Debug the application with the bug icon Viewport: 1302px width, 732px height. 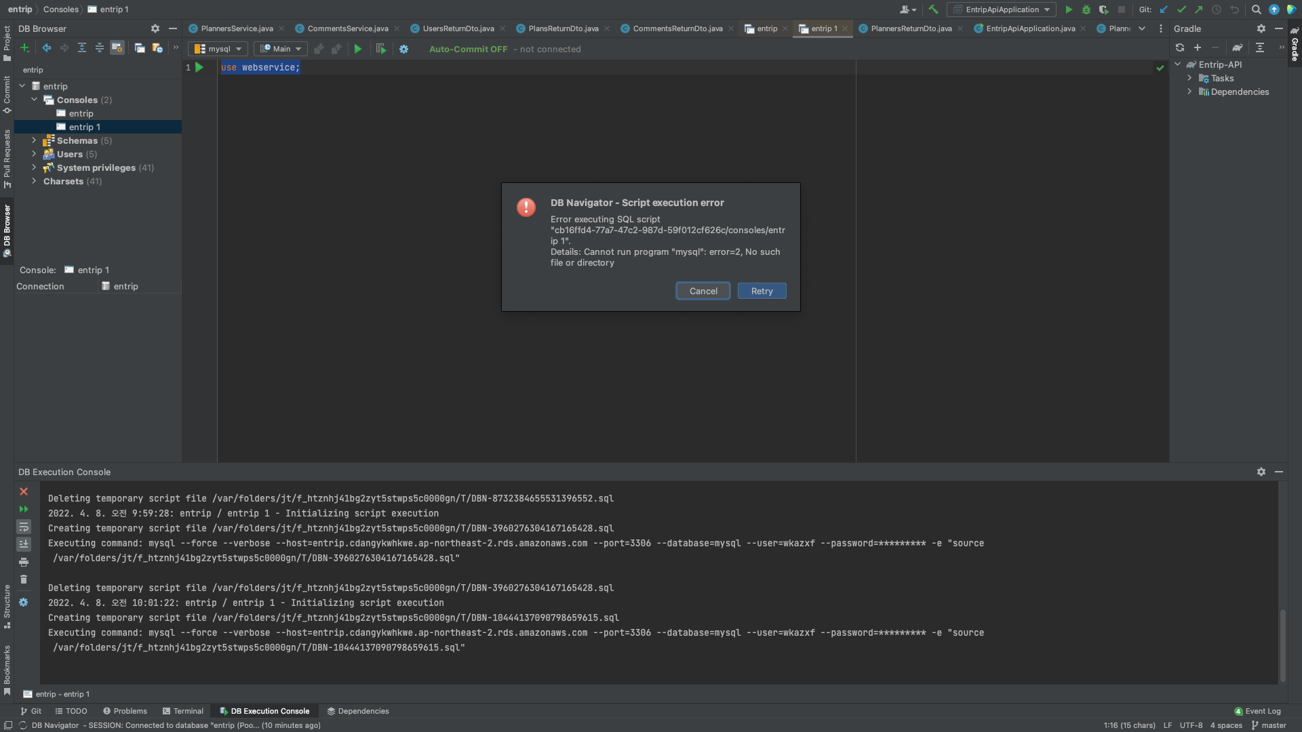point(1086,9)
